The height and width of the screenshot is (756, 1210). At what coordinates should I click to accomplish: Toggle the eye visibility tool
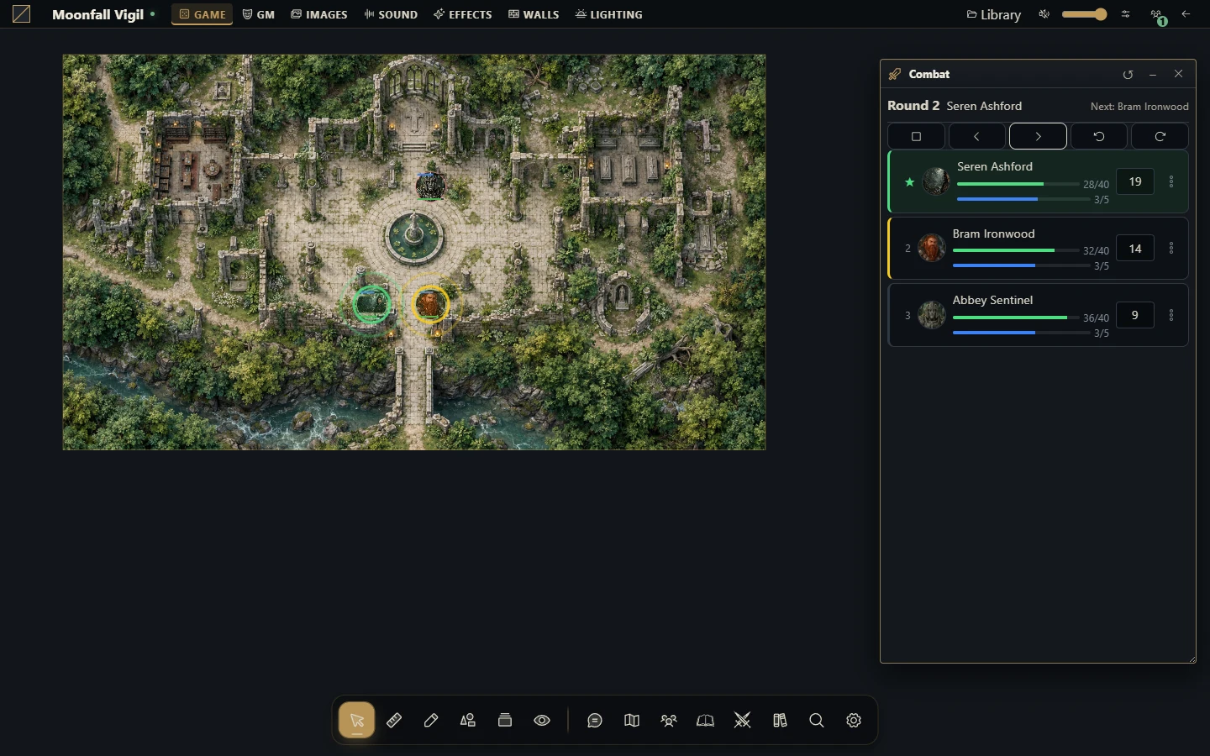click(542, 721)
